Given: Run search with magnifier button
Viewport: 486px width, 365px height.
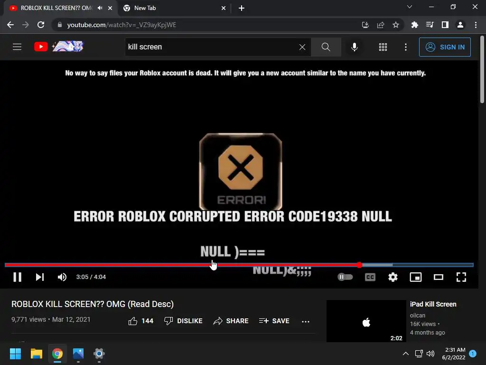Looking at the screenshot, I should tap(326, 47).
